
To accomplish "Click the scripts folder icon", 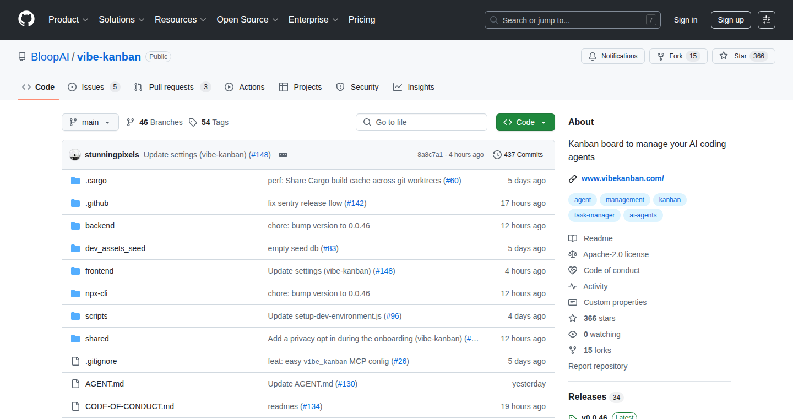I will pyautogui.click(x=75, y=316).
